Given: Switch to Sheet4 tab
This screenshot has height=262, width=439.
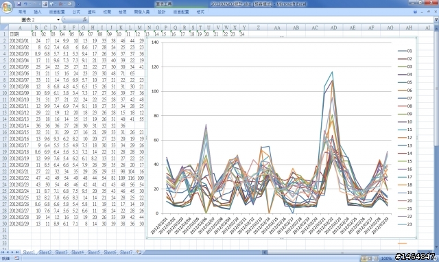Looking at the screenshot, I should 78,252.
